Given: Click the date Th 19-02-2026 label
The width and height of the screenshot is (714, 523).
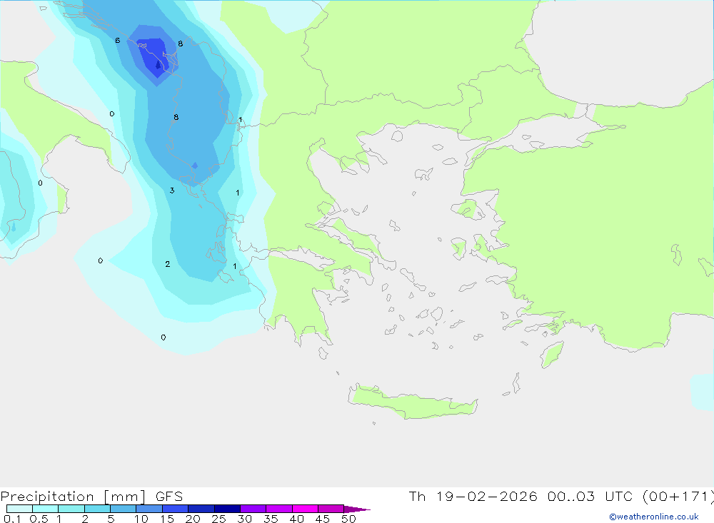Looking at the screenshot, I should [473, 497].
